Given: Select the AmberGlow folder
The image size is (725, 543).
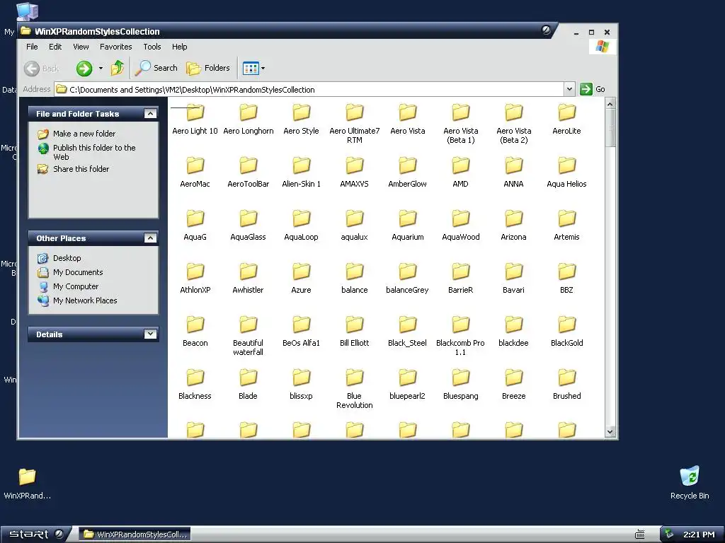Looking at the screenshot, I should click(407, 173).
